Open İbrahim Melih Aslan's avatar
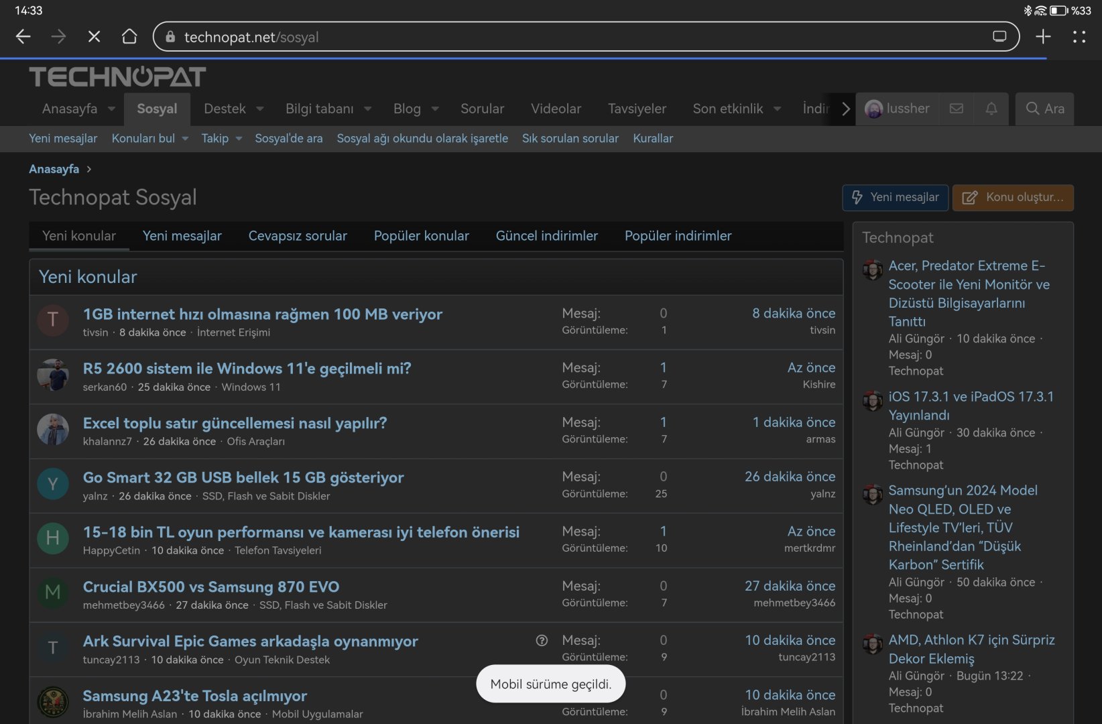The width and height of the screenshot is (1102, 724). [x=53, y=703]
